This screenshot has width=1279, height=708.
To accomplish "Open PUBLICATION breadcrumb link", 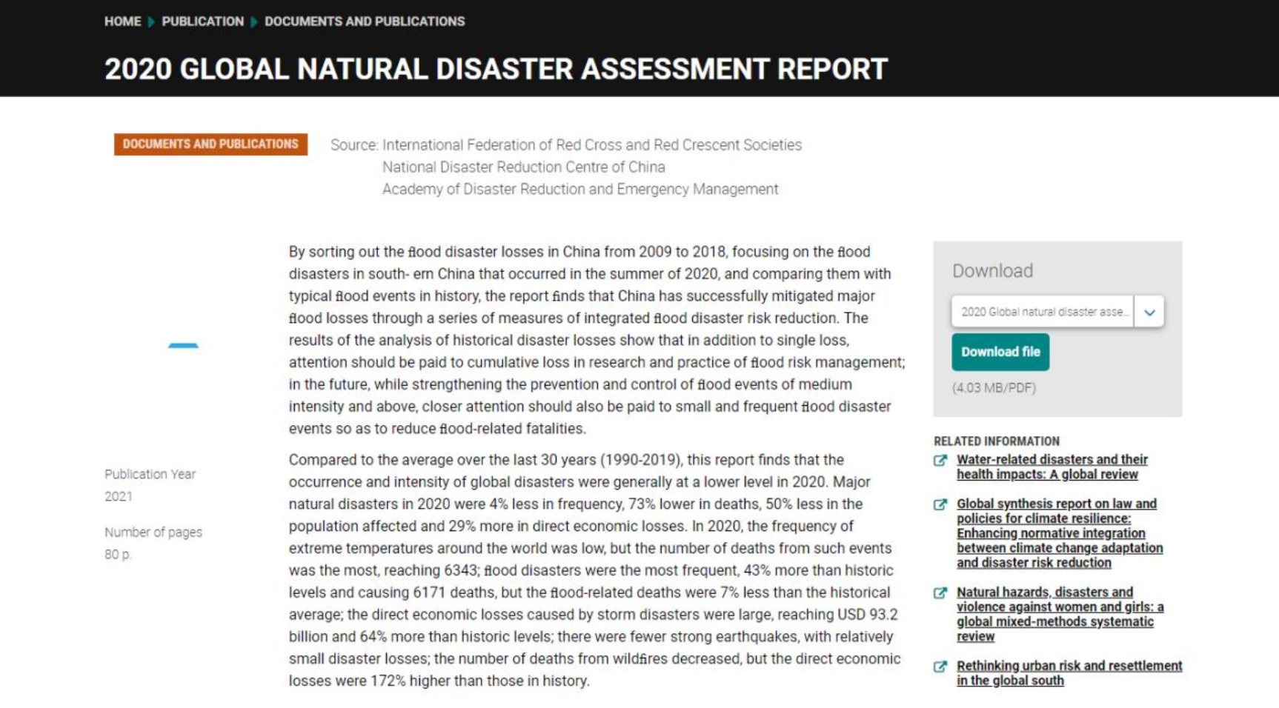I will point(202,21).
